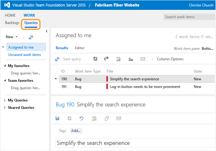Click the Save query button label
216x151 pixels.
pyautogui.click(x=72, y=59)
